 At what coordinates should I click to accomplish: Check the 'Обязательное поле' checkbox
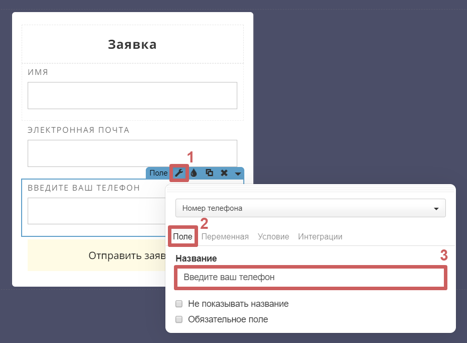pos(179,319)
